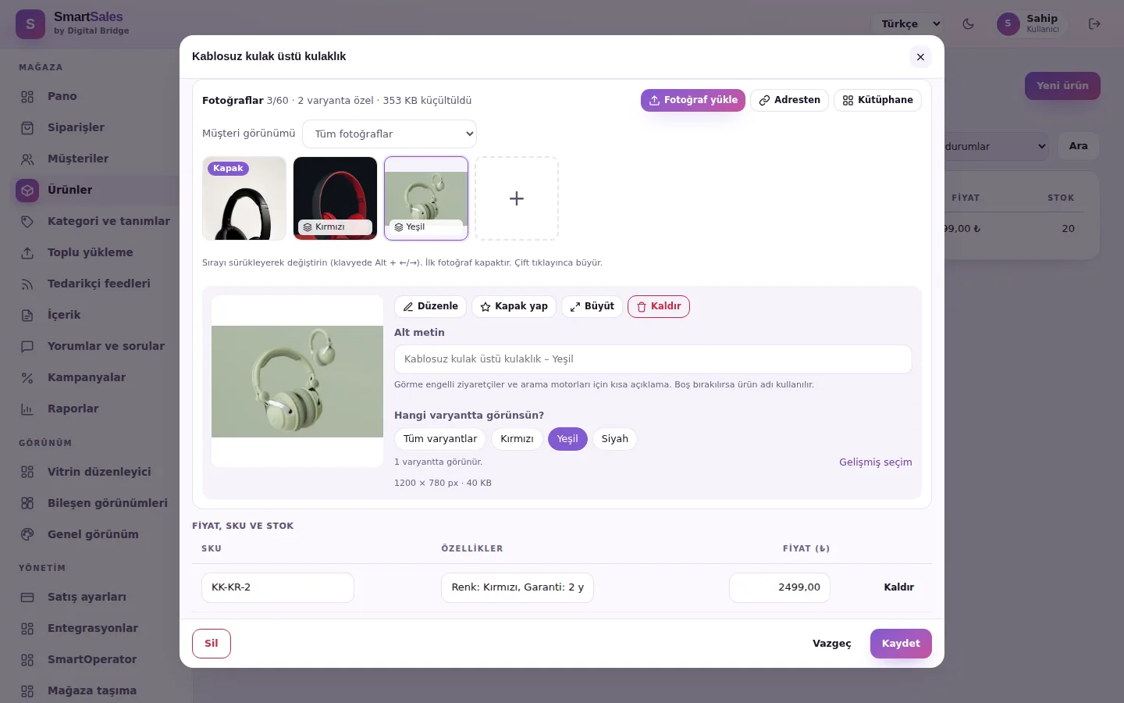Click the Kampanyalar percent icon
This screenshot has height=703, width=1124.
[x=27, y=378]
